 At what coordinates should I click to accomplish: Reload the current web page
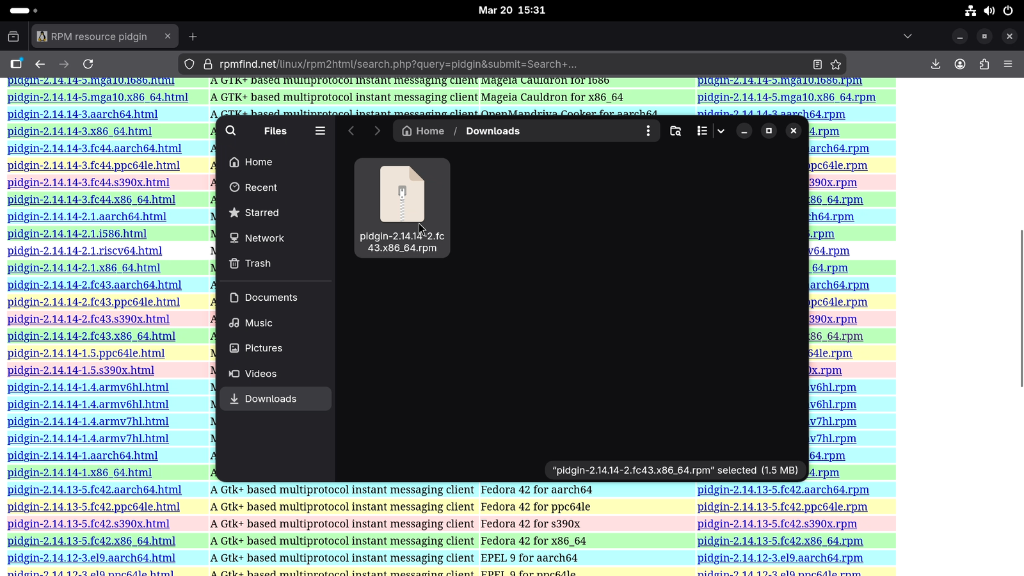click(88, 64)
